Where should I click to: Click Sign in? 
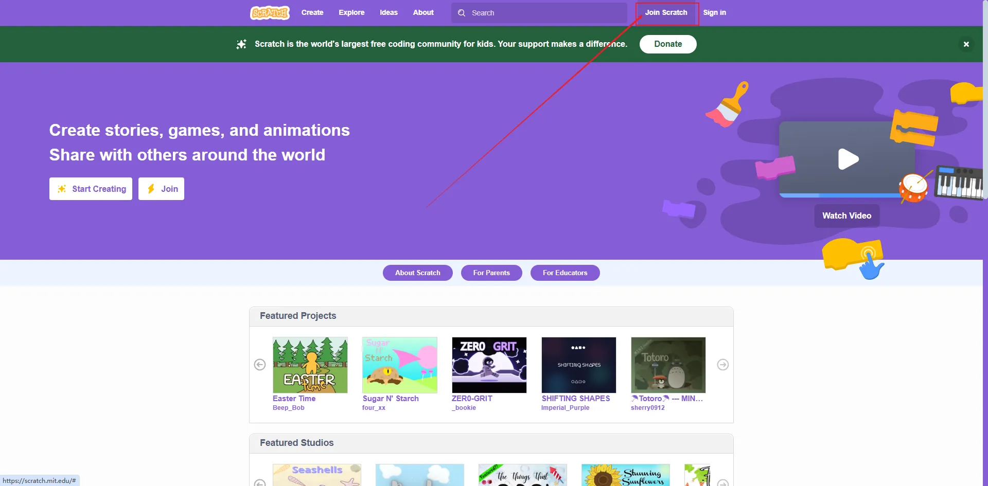[714, 12]
